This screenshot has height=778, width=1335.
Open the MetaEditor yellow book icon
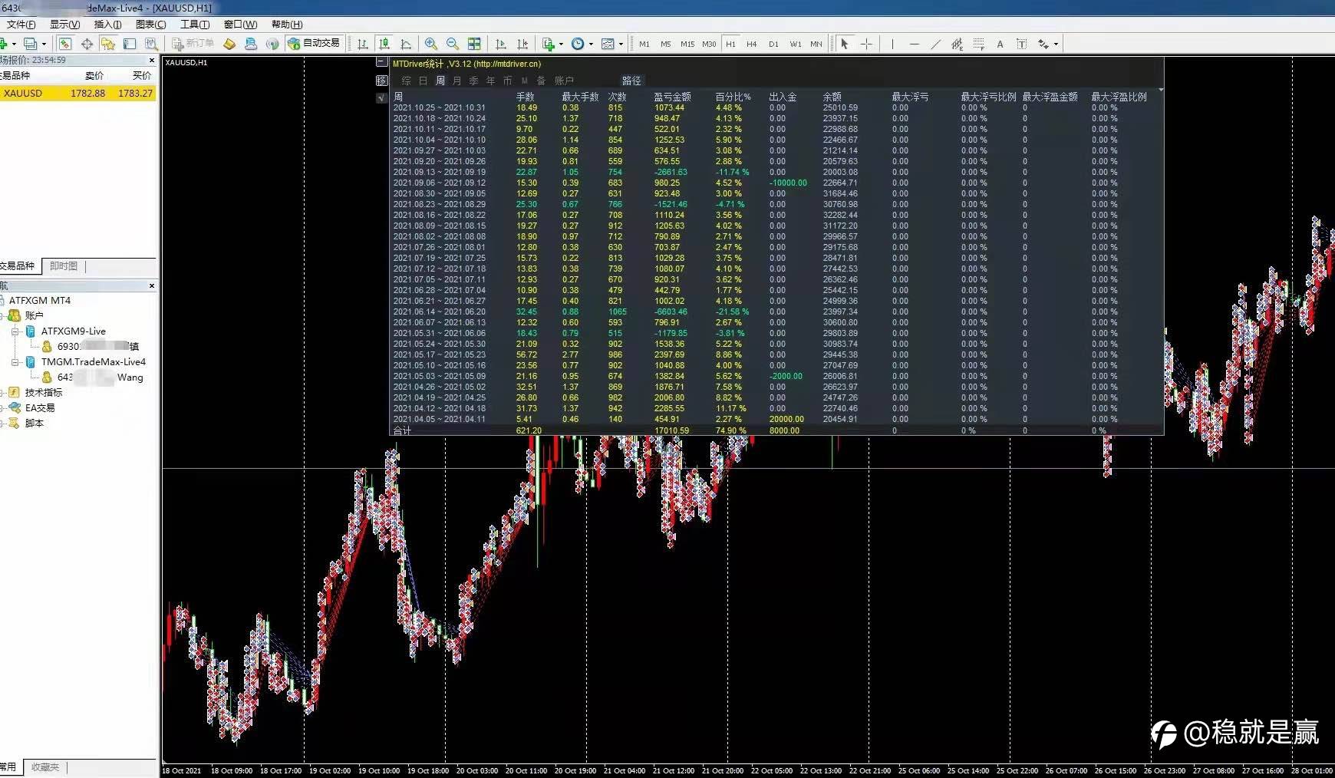click(229, 44)
